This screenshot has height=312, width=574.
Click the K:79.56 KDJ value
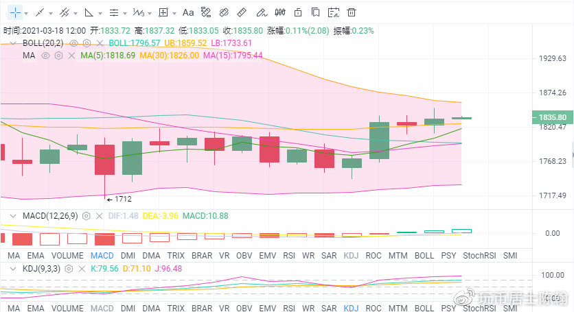(x=104, y=269)
